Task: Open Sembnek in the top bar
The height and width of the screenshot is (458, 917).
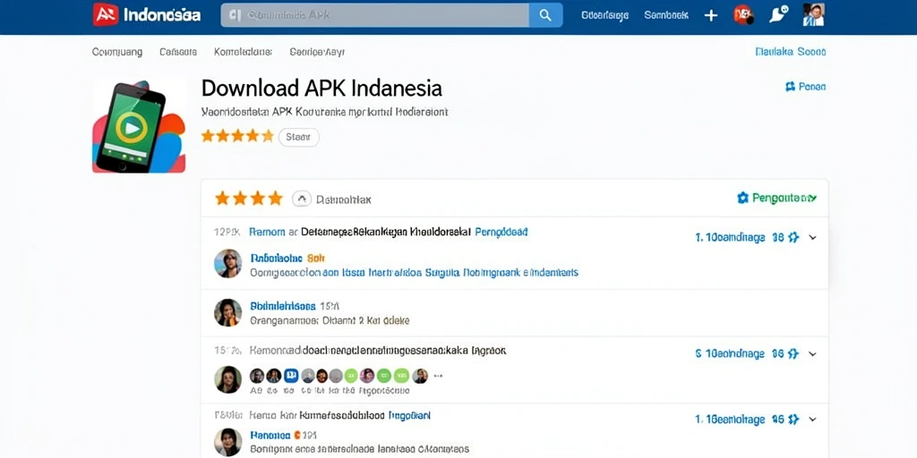Action: [x=666, y=15]
